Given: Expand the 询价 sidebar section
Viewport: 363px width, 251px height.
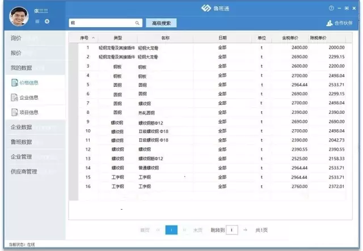Looking at the screenshot, I should click(17, 38).
